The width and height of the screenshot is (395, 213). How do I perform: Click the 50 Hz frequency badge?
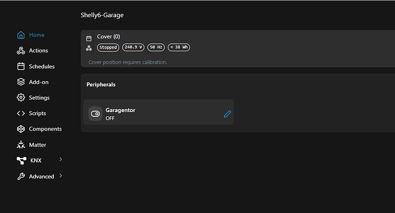pos(156,48)
